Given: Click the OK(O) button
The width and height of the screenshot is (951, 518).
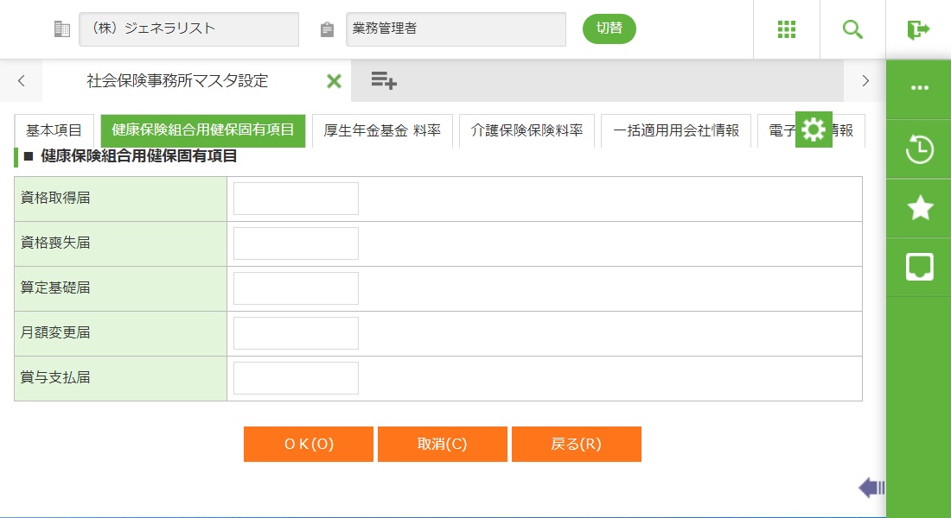Looking at the screenshot, I should [309, 444].
